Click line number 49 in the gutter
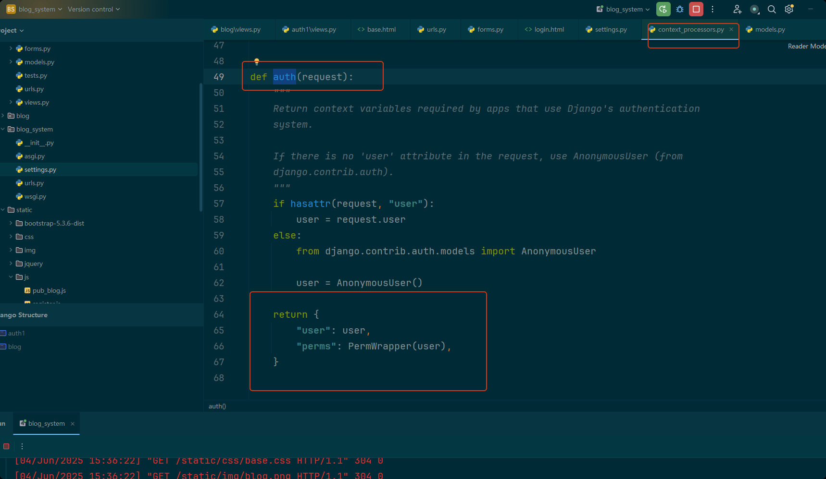The image size is (826, 479). pyautogui.click(x=219, y=77)
